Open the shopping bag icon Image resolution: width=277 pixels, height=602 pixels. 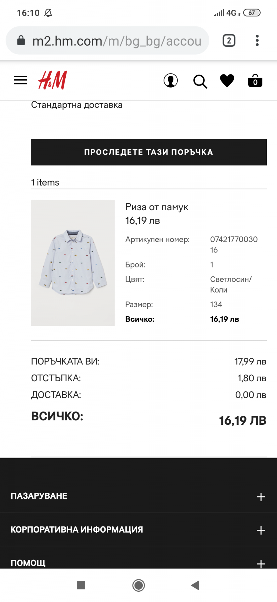click(x=255, y=81)
